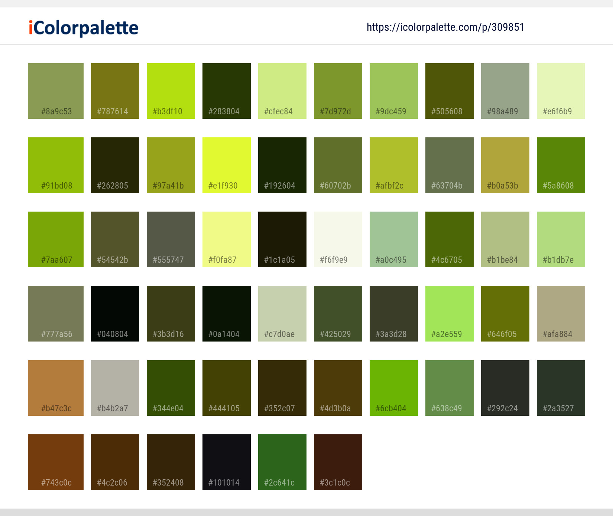Select the tan #afa884 swatch

click(561, 314)
